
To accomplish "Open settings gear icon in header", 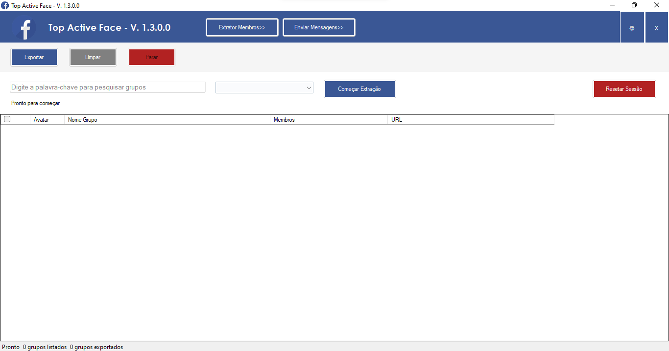I will (x=632, y=28).
